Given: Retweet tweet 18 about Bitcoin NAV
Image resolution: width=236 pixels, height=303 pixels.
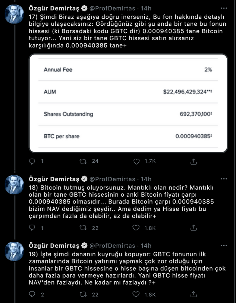Looking at the screenshot, I should point(85,228).
